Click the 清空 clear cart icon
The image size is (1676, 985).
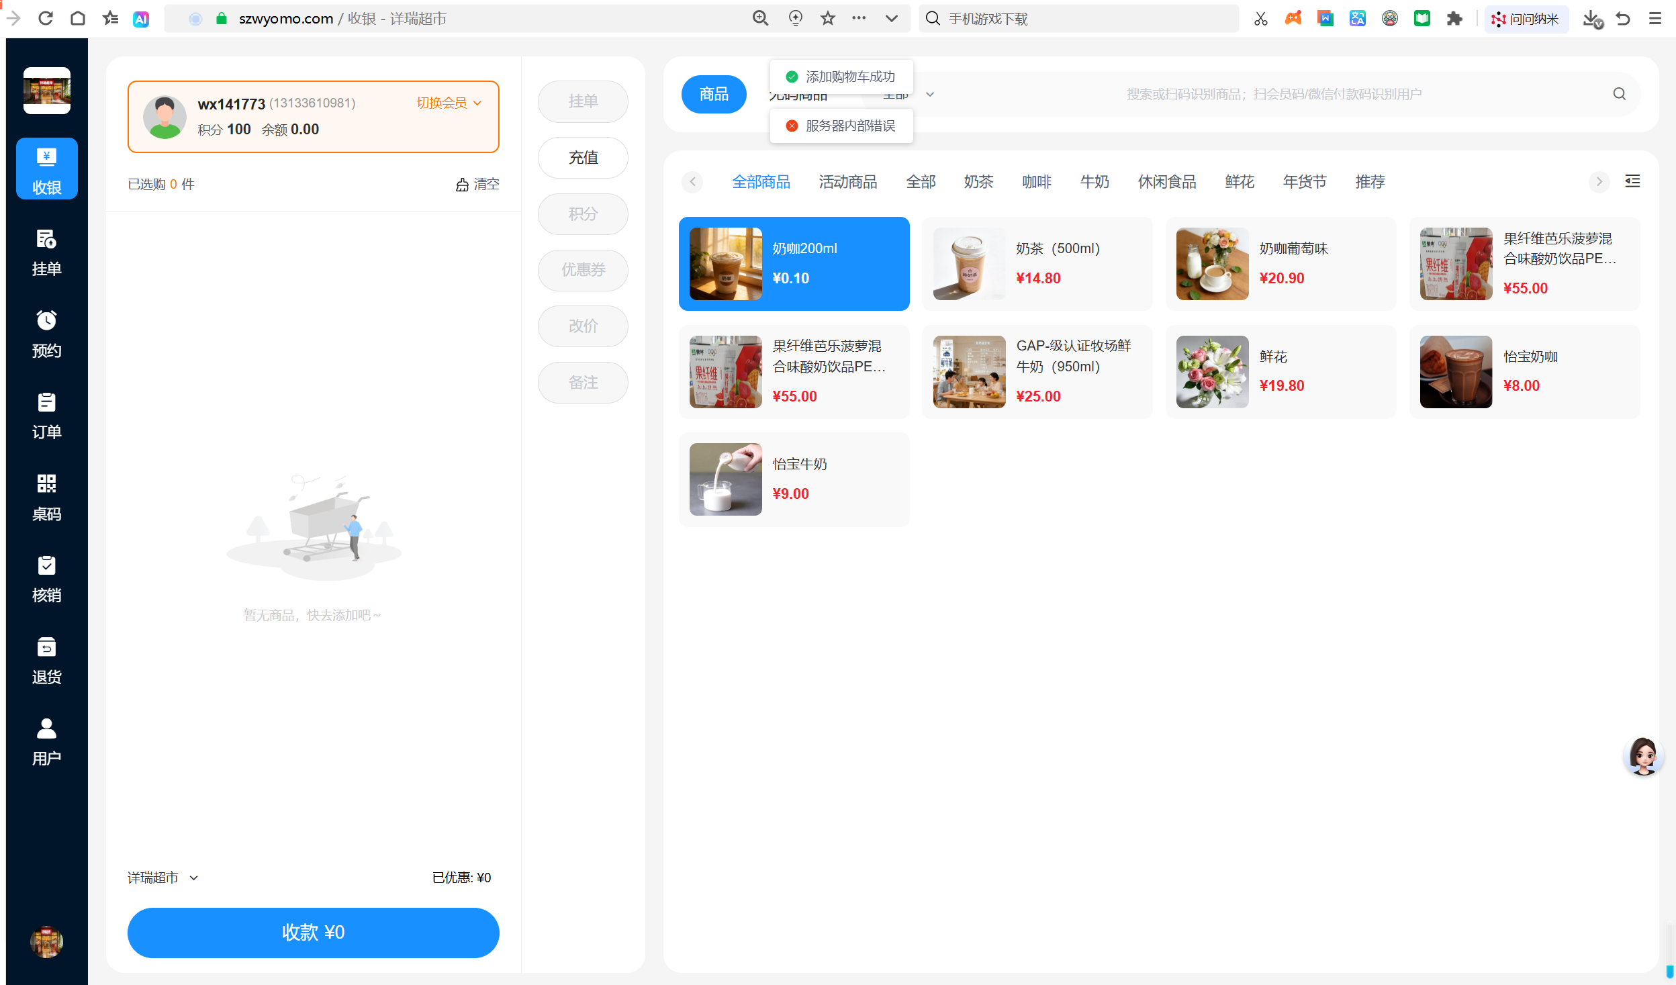[x=462, y=185]
